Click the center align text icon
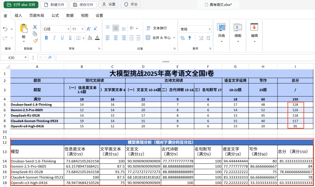315x187 pixels. 115,38
